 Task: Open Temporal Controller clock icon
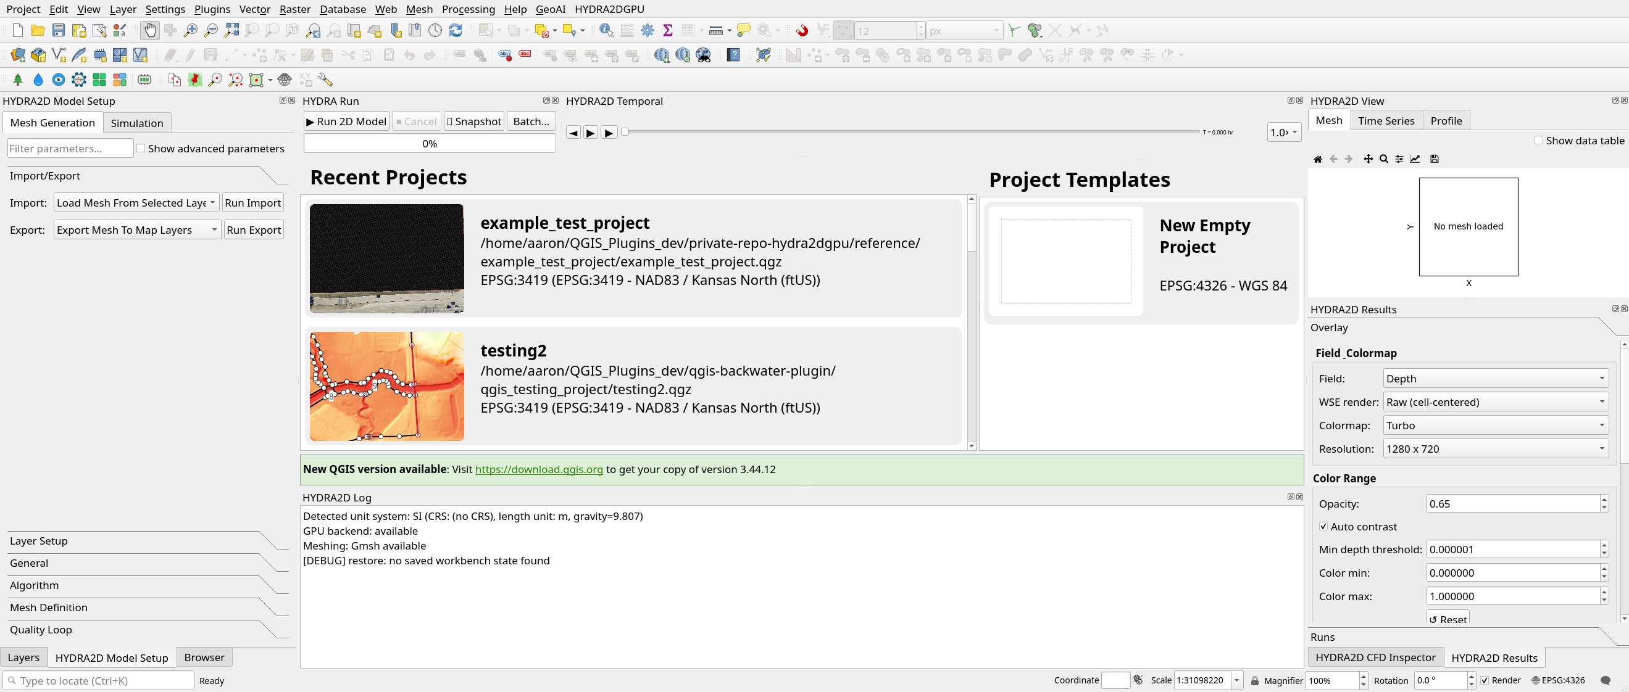point(435,30)
